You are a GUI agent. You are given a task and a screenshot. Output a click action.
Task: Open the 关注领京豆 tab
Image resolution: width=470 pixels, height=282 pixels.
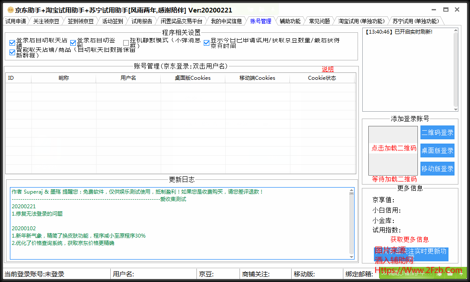coord(46,21)
